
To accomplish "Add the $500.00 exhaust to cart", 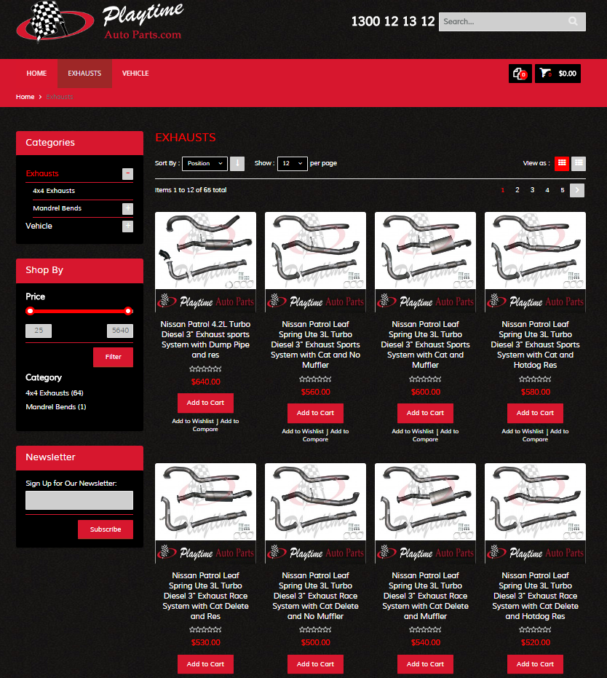I will coord(315,664).
